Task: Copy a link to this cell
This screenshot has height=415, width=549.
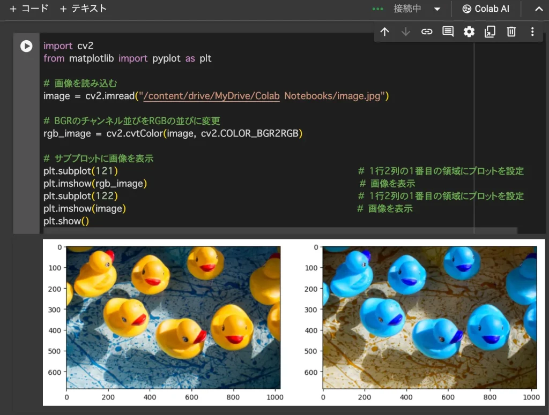Action: 427,32
